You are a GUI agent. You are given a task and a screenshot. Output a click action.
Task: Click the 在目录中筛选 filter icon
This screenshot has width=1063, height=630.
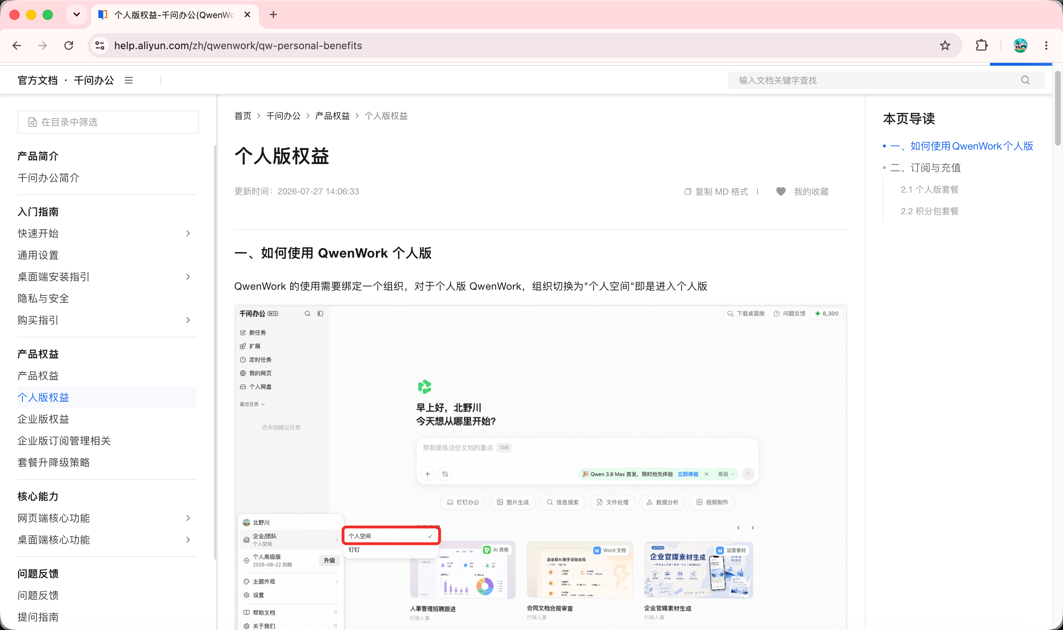[x=32, y=122]
